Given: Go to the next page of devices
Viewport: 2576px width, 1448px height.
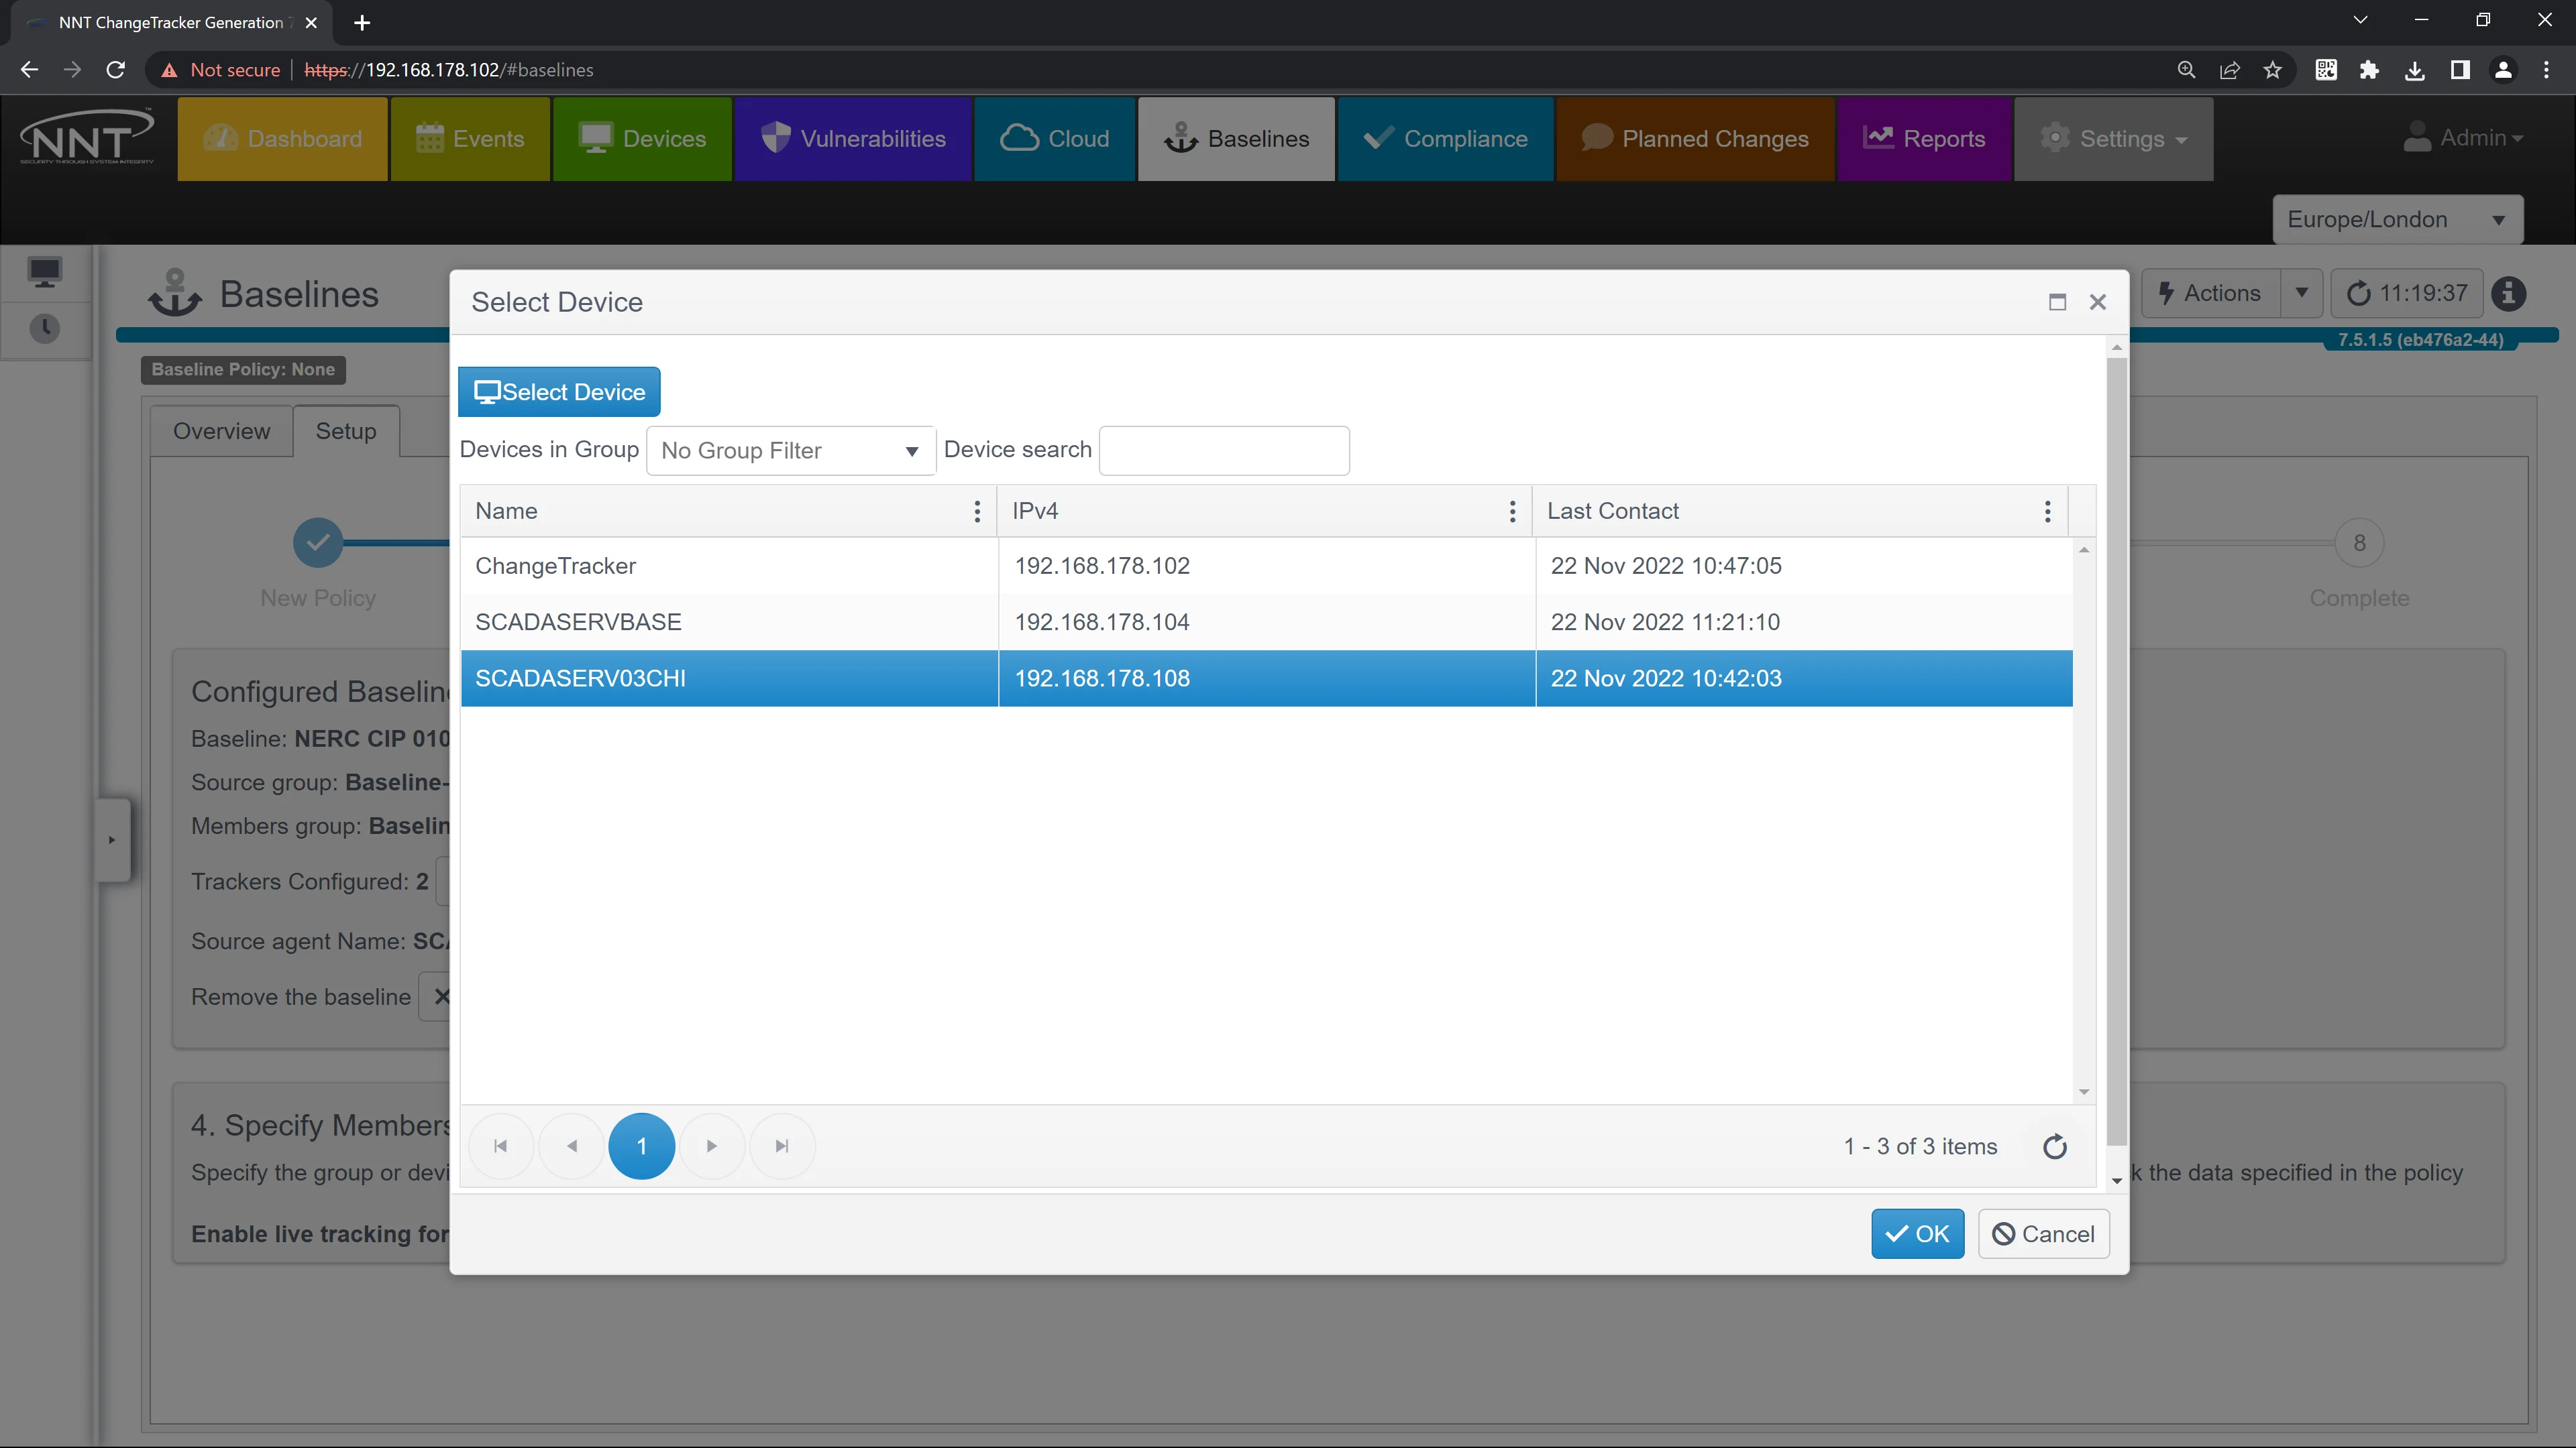Looking at the screenshot, I should coord(712,1146).
